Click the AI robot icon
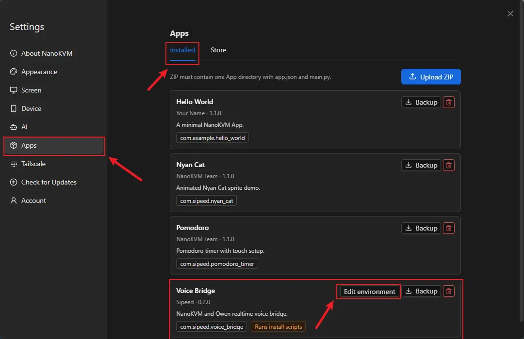Screen dimensions: 524x339 pos(14,127)
